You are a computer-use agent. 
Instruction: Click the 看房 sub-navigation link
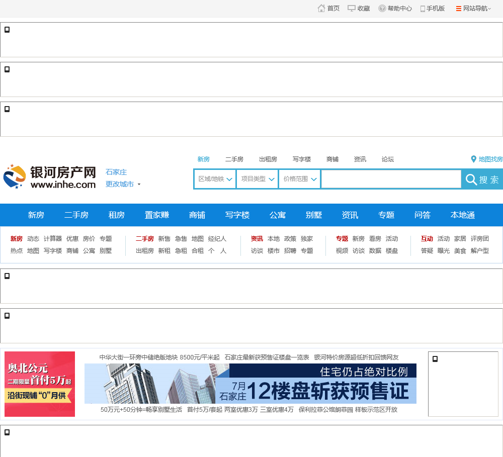(375, 239)
